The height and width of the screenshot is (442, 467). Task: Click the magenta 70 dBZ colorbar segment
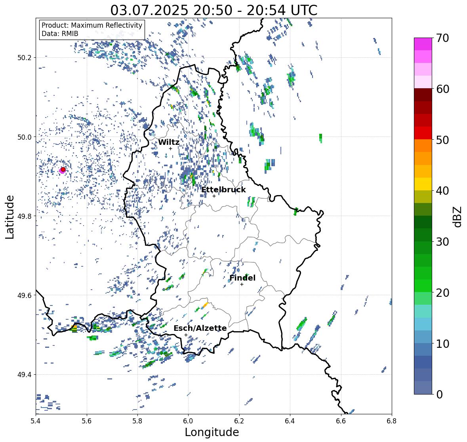(423, 44)
